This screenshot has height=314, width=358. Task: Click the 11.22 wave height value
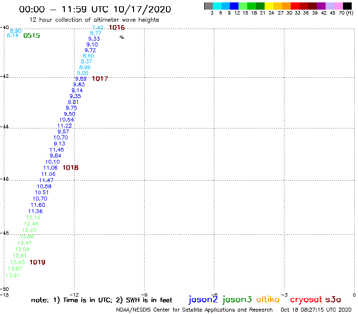(65, 126)
